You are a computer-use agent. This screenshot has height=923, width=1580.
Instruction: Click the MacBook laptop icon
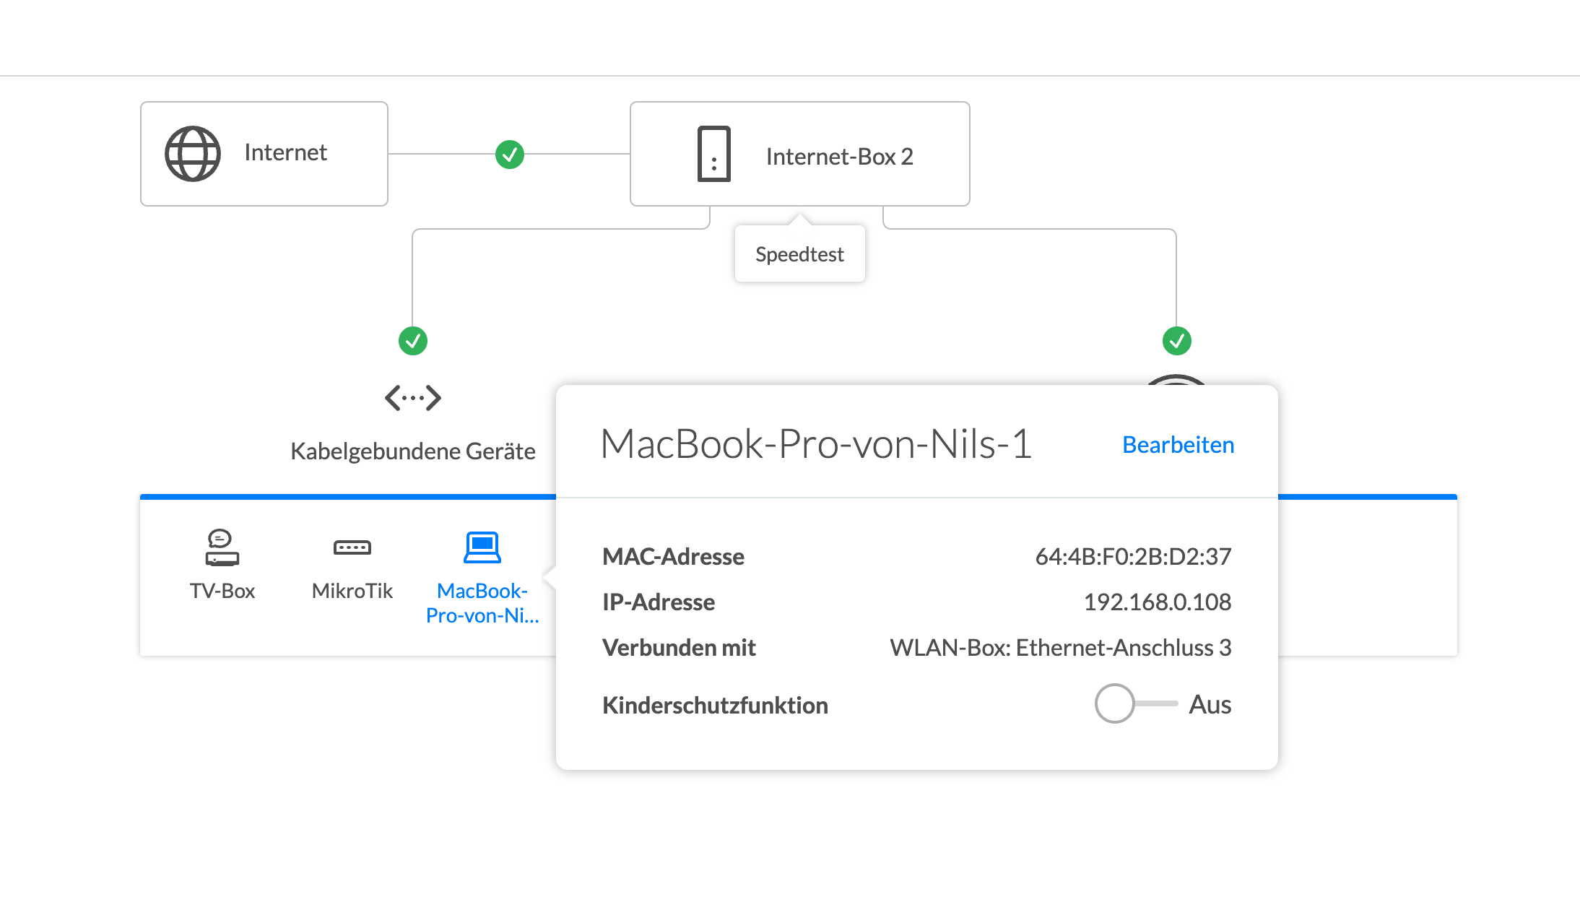click(x=482, y=547)
